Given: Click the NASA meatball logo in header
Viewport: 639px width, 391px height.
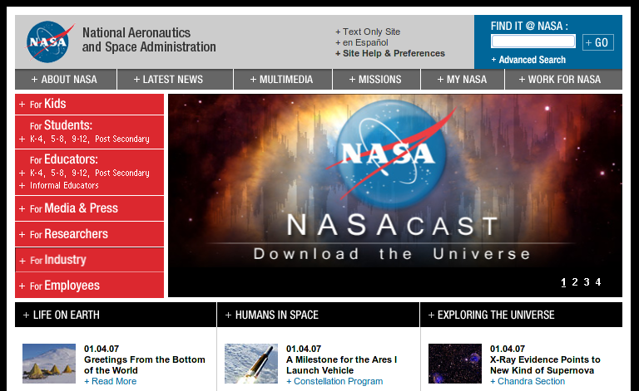Looking at the screenshot, I should [49, 42].
